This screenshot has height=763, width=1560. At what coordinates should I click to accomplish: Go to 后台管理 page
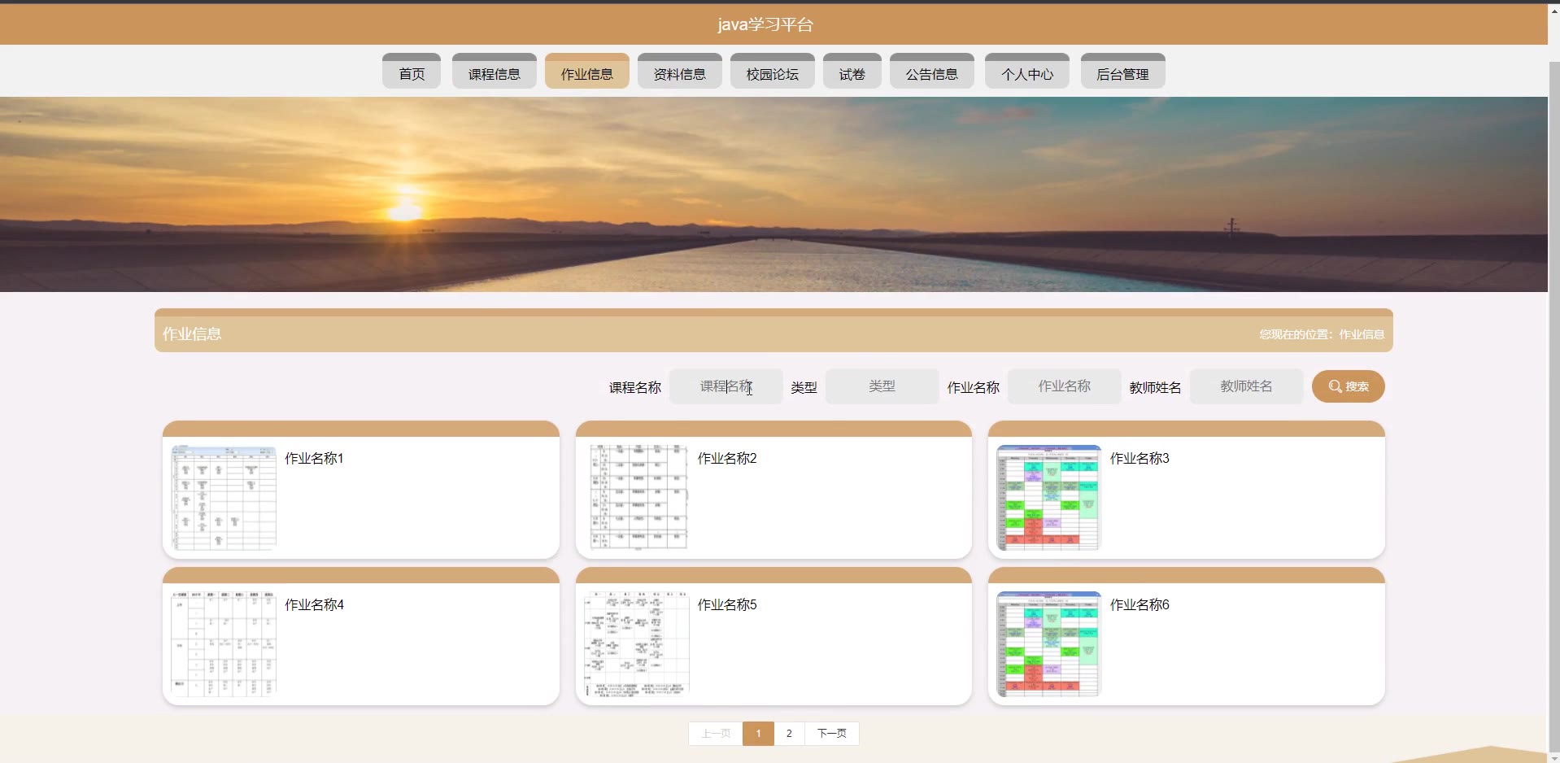pos(1122,73)
